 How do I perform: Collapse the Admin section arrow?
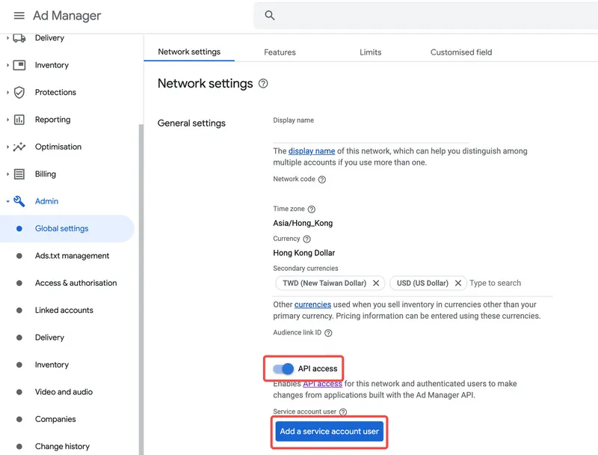pyautogui.click(x=7, y=201)
